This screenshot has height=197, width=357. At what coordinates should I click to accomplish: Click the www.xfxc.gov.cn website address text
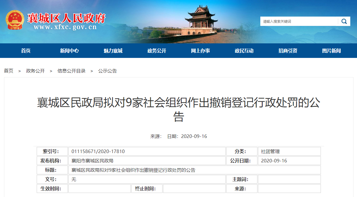(65, 28)
